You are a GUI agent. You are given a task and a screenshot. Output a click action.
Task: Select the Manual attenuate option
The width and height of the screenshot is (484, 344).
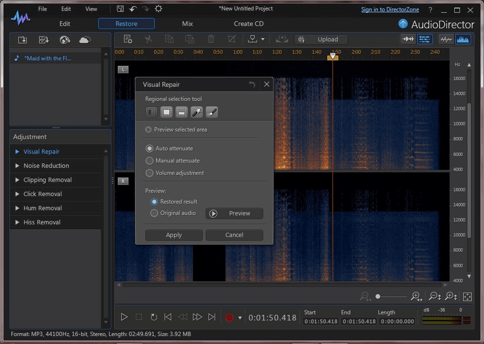click(150, 161)
